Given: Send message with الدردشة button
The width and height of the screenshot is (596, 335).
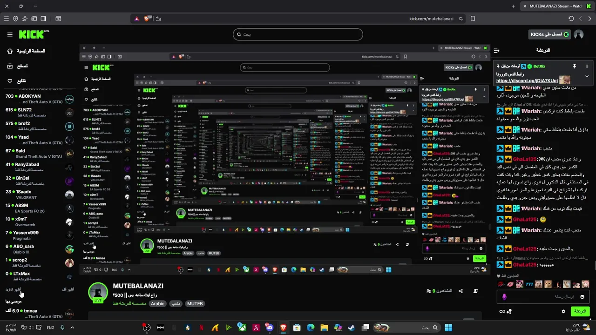Looking at the screenshot, I should click(x=580, y=311).
